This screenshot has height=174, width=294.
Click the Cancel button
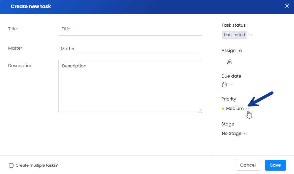[x=248, y=165]
